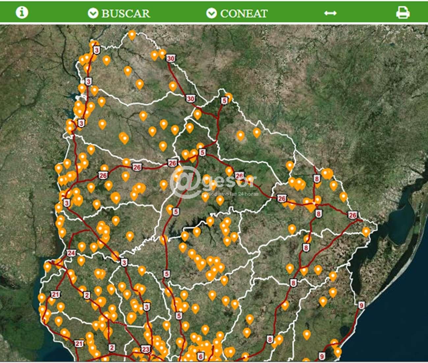428x363 pixels.
Task: Select the easternmost orange marker past Route 26
Action: pyautogui.click(x=366, y=231)
